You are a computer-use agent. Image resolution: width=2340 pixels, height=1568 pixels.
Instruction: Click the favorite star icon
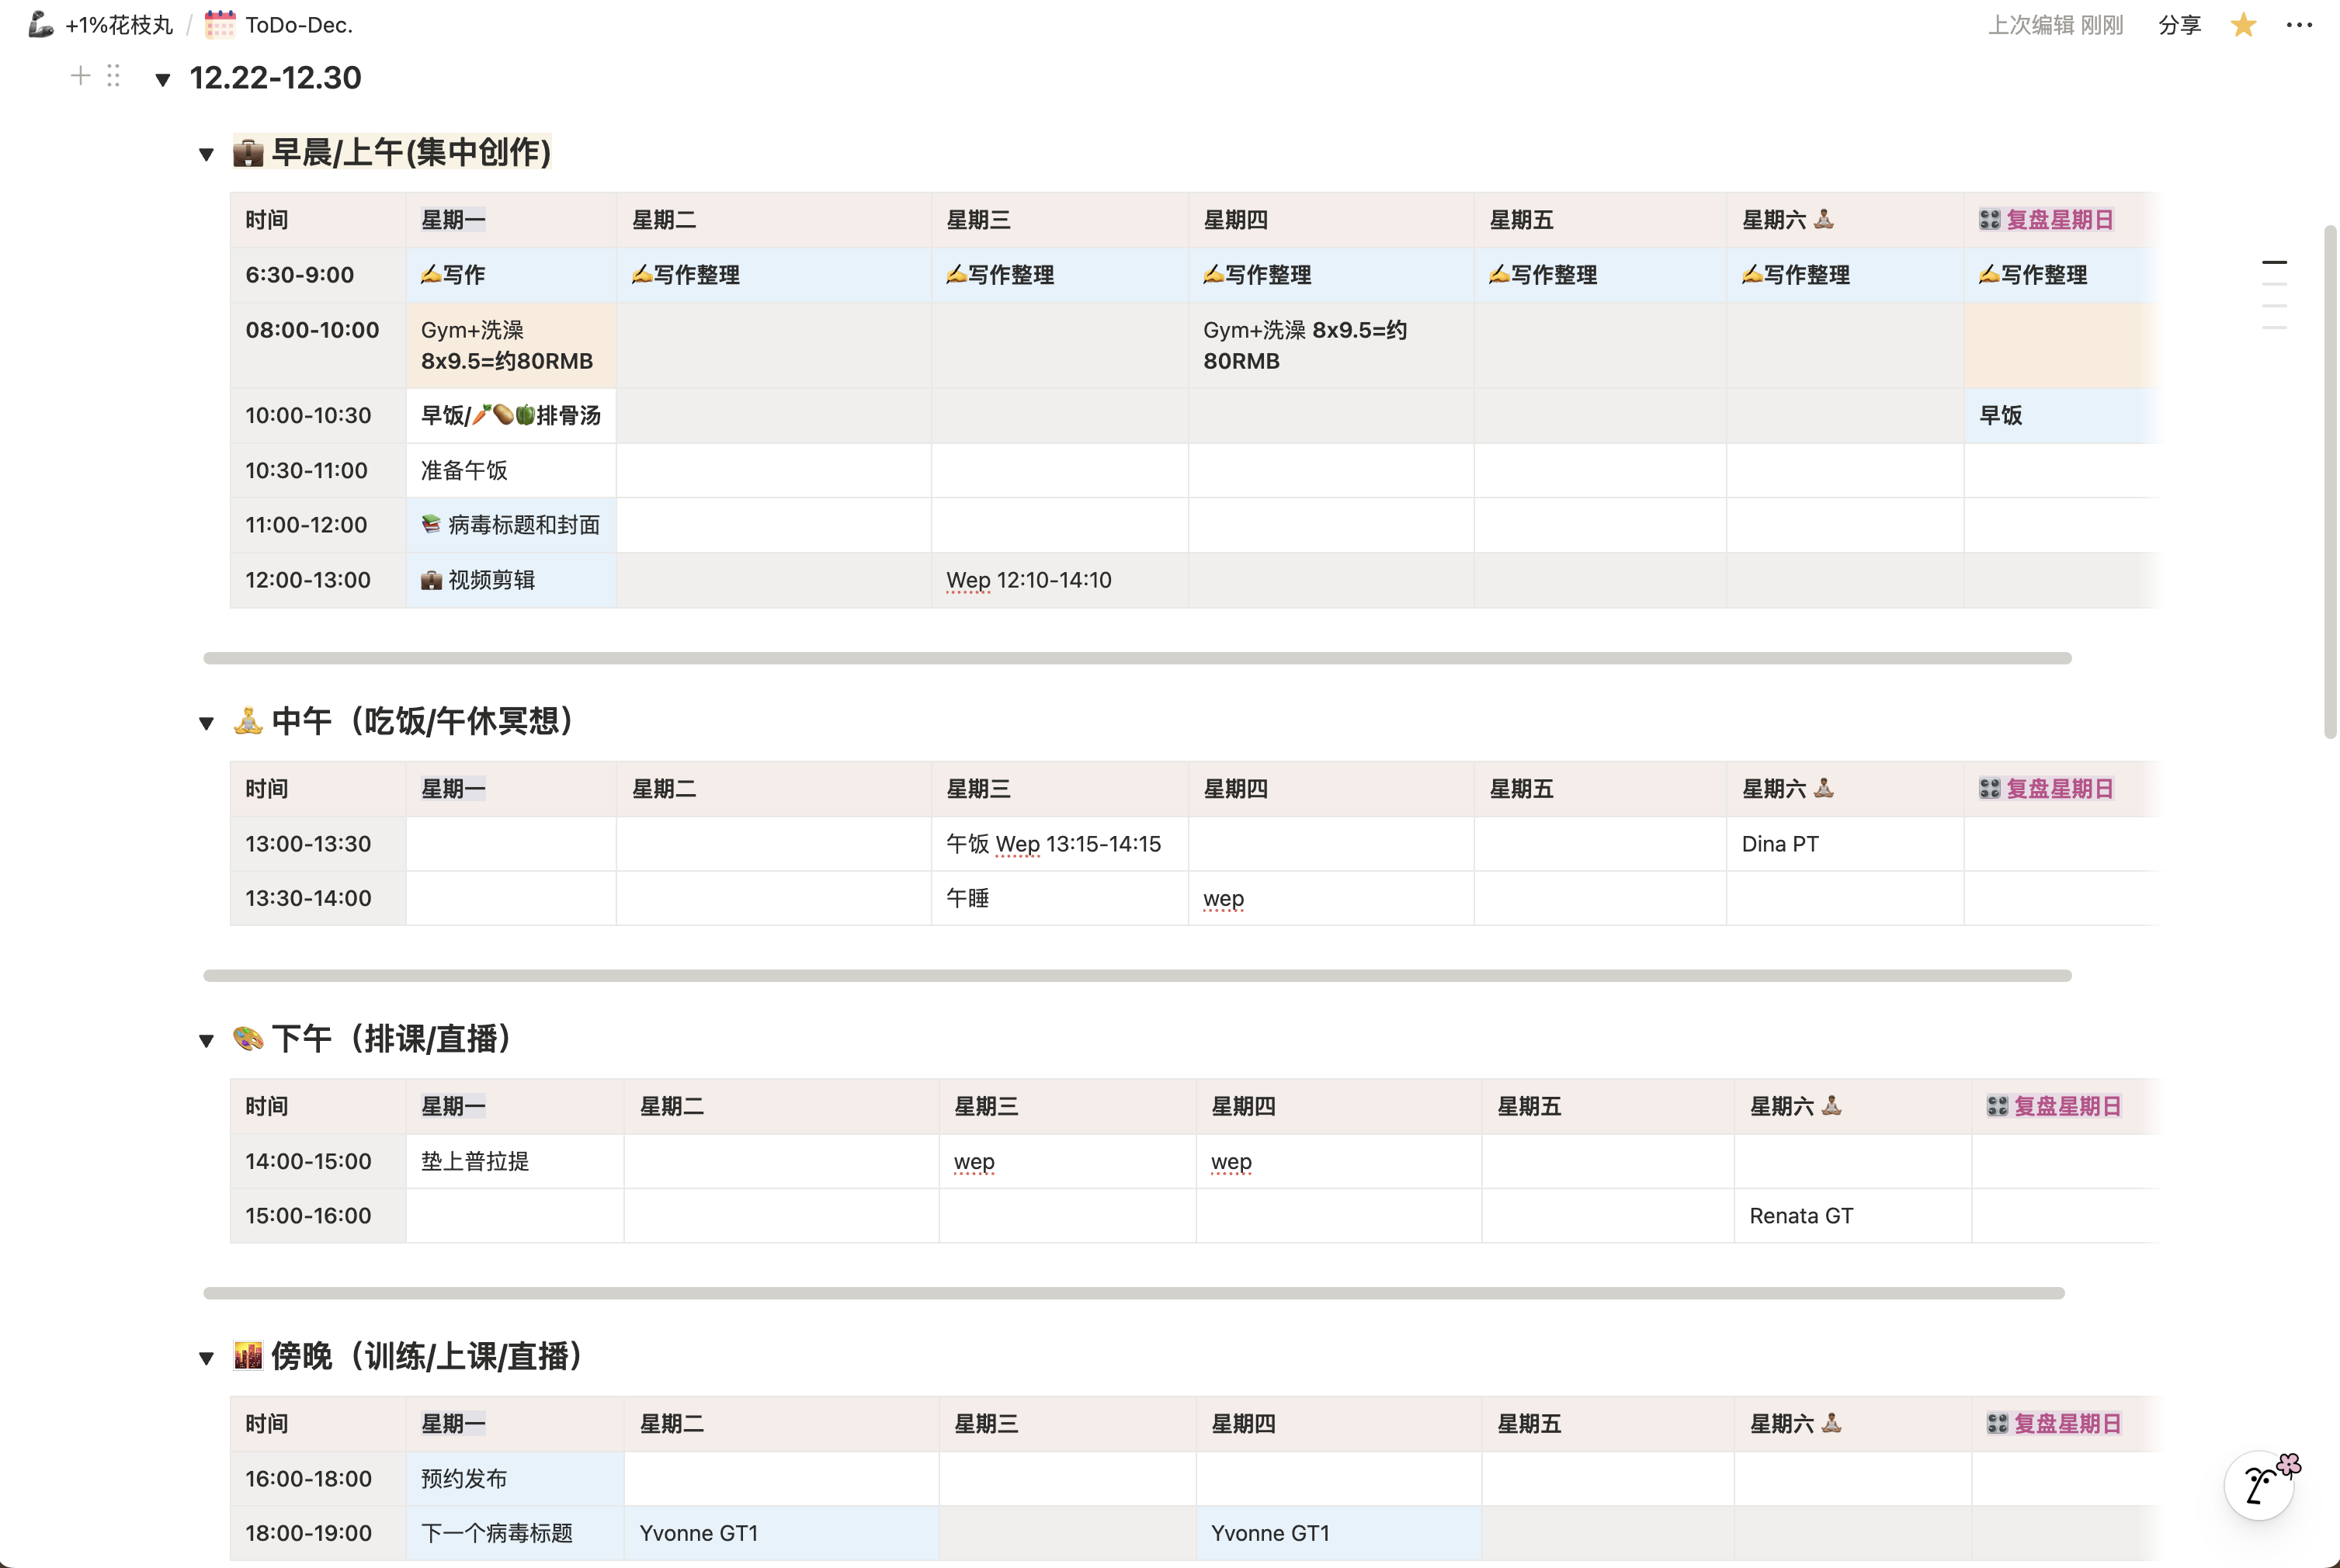pyautogui.click(x=2243, y=25)
